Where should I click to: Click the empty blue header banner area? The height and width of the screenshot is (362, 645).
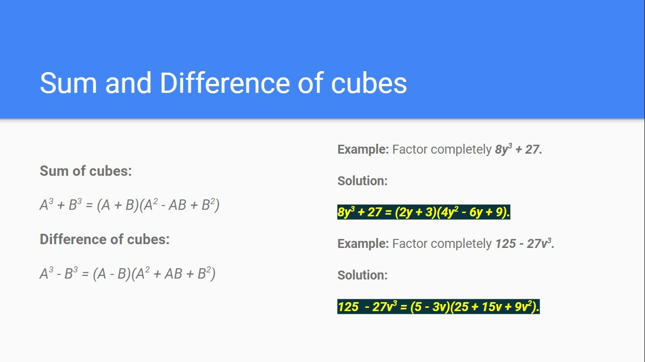coord(322,33)
